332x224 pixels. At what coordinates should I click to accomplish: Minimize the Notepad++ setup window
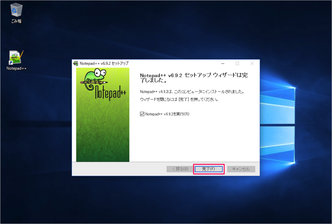coord(223,64)
